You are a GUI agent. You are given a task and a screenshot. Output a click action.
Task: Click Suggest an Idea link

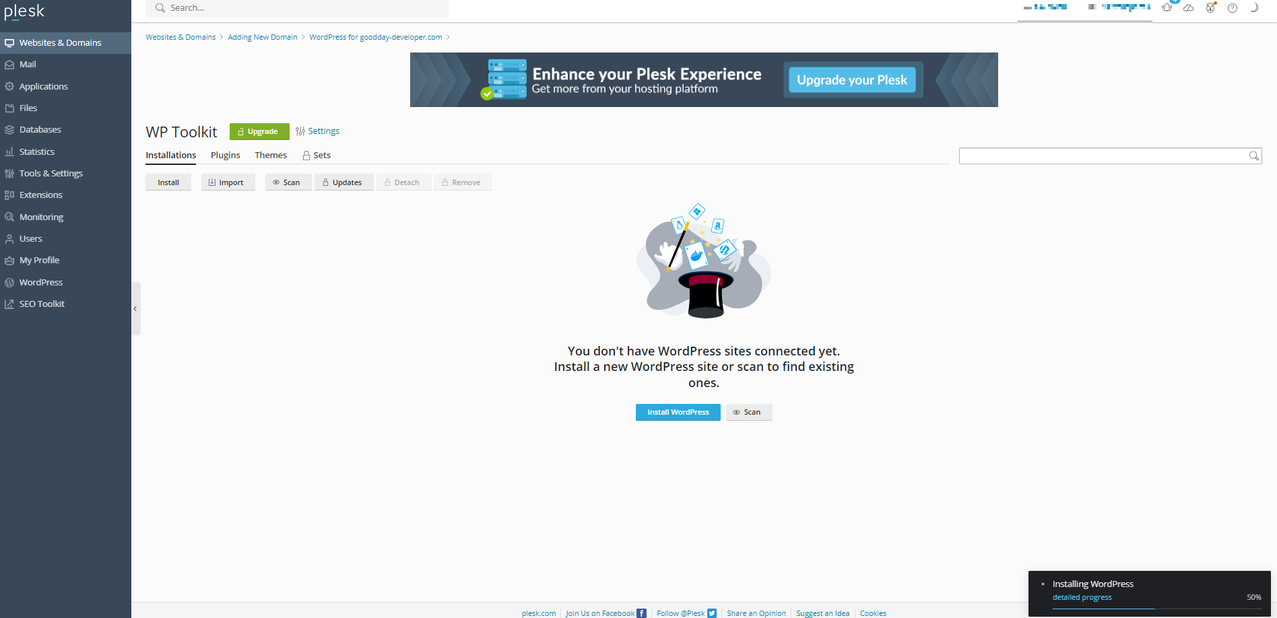(823, 613)
